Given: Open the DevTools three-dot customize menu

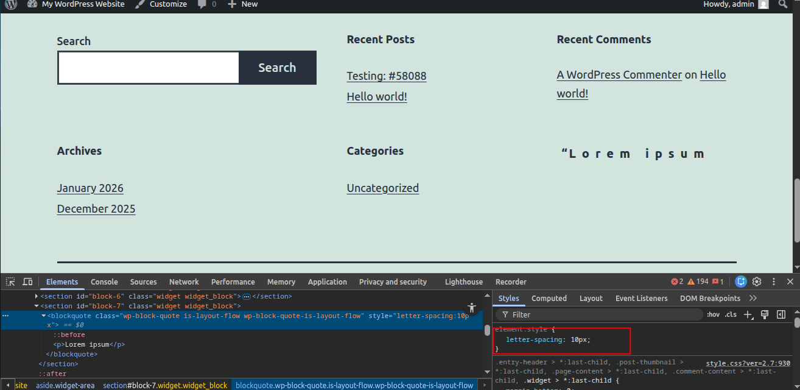Looking at the screenshot, I should pyautogui.click(x=774, y=282).
